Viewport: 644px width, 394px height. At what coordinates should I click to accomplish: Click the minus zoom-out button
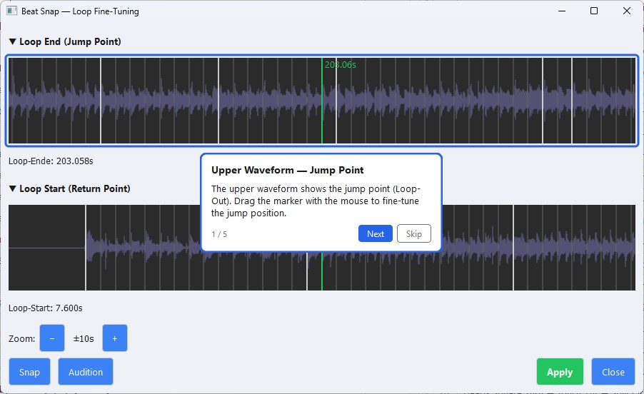coord(52,338)
